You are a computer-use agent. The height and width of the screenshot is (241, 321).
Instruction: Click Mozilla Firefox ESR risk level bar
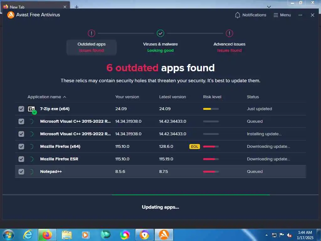(x=211, y=159)
